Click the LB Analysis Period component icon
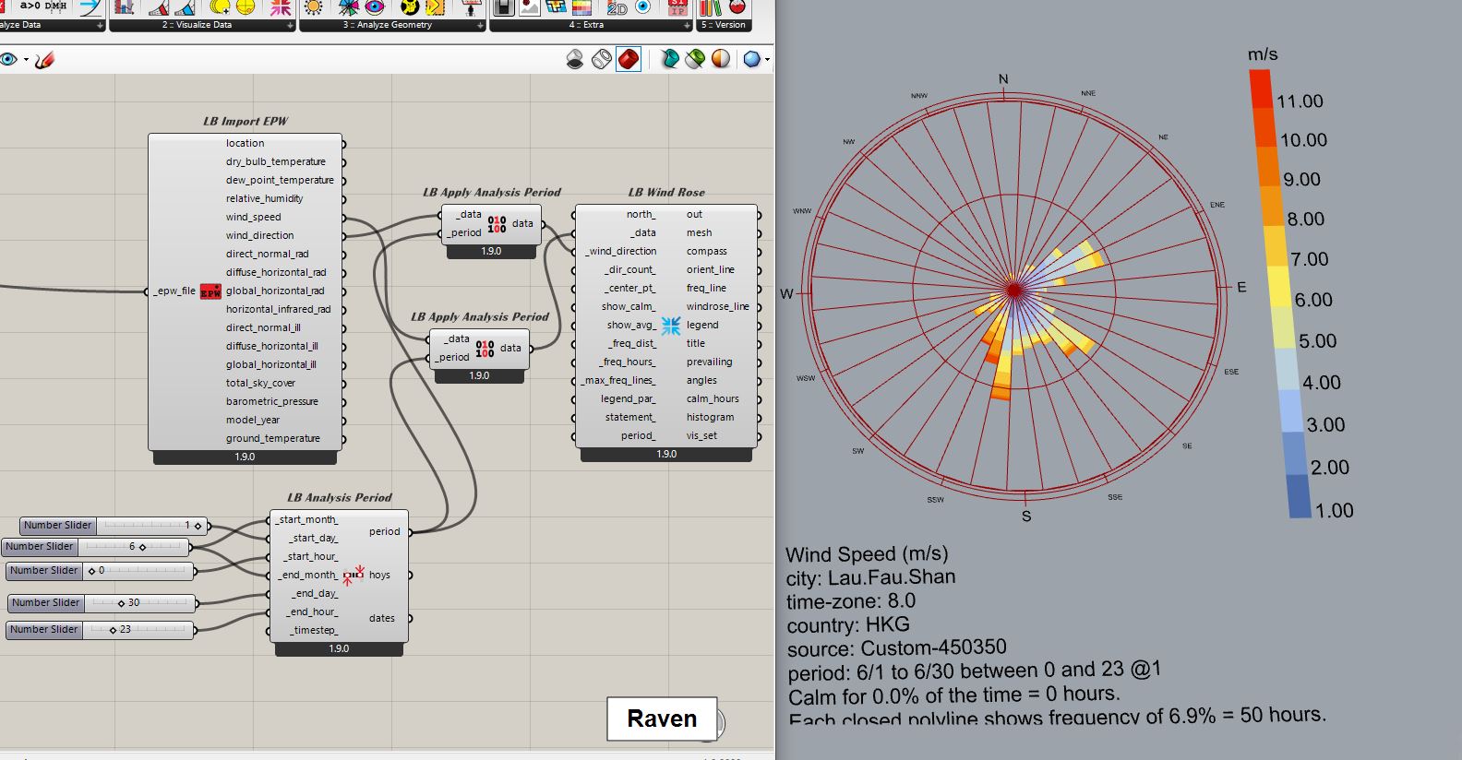The width and height of the screenshot is (1462, 760). point(354,576)
